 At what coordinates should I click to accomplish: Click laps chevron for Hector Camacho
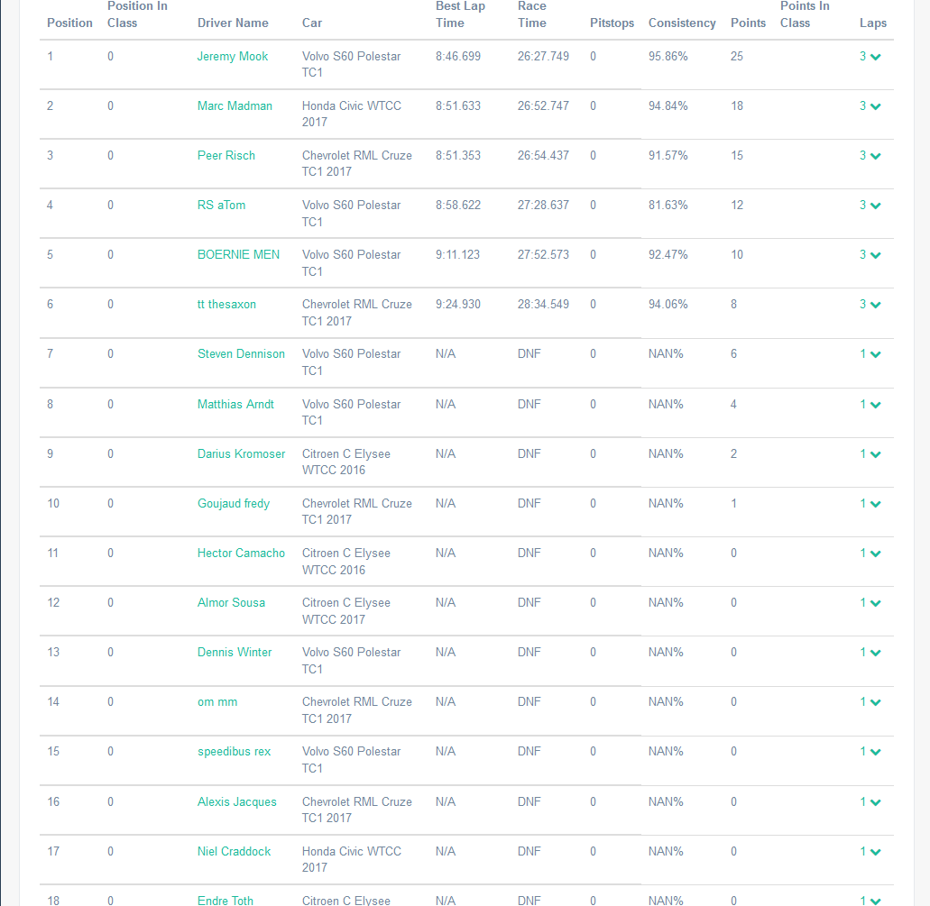pos(875,554)
